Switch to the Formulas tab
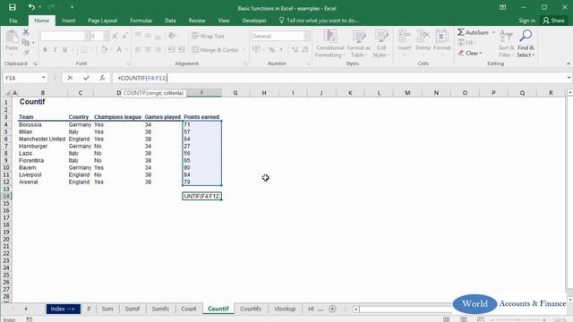The image size is (573, 322). [x=141, y=21]
